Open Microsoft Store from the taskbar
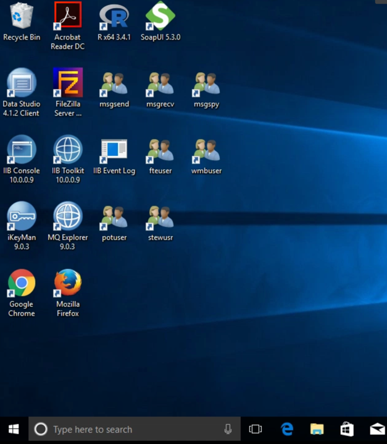387x444 pixels. pyautogui.click(x=347, y=430)
